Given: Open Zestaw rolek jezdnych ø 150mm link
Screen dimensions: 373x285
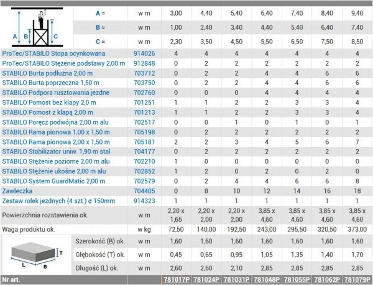Looking at the screenshot, I should (x=58, y=201).
